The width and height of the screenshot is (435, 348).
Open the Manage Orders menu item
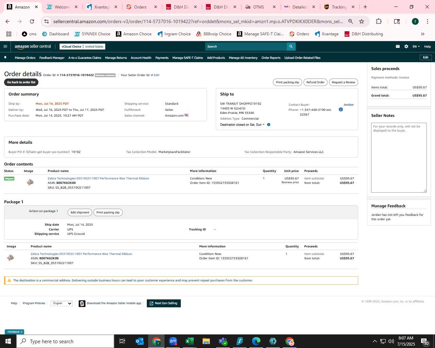tap(25, 58)
